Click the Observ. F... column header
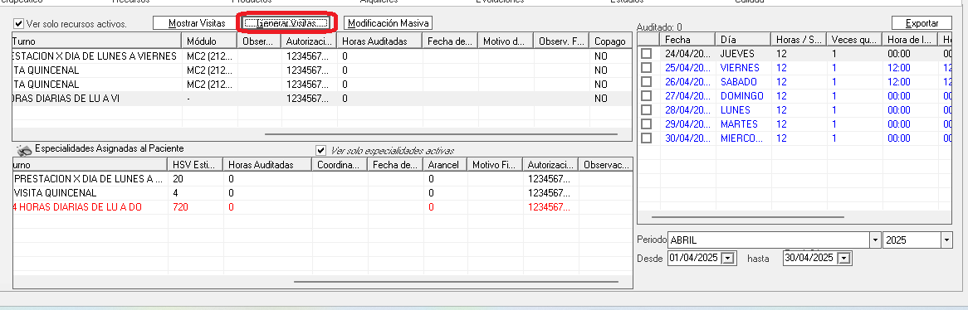Viewport: 968px width, 310px height. click(x=561, y=41)
